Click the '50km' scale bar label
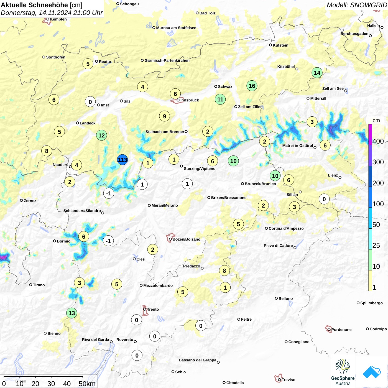The height and width of the screenshot is (388, 388). pyautogui.click(x=87, y=384)
